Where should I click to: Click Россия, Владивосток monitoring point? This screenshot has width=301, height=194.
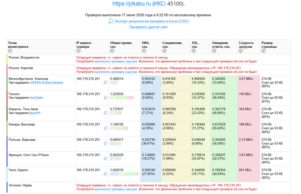24,58
